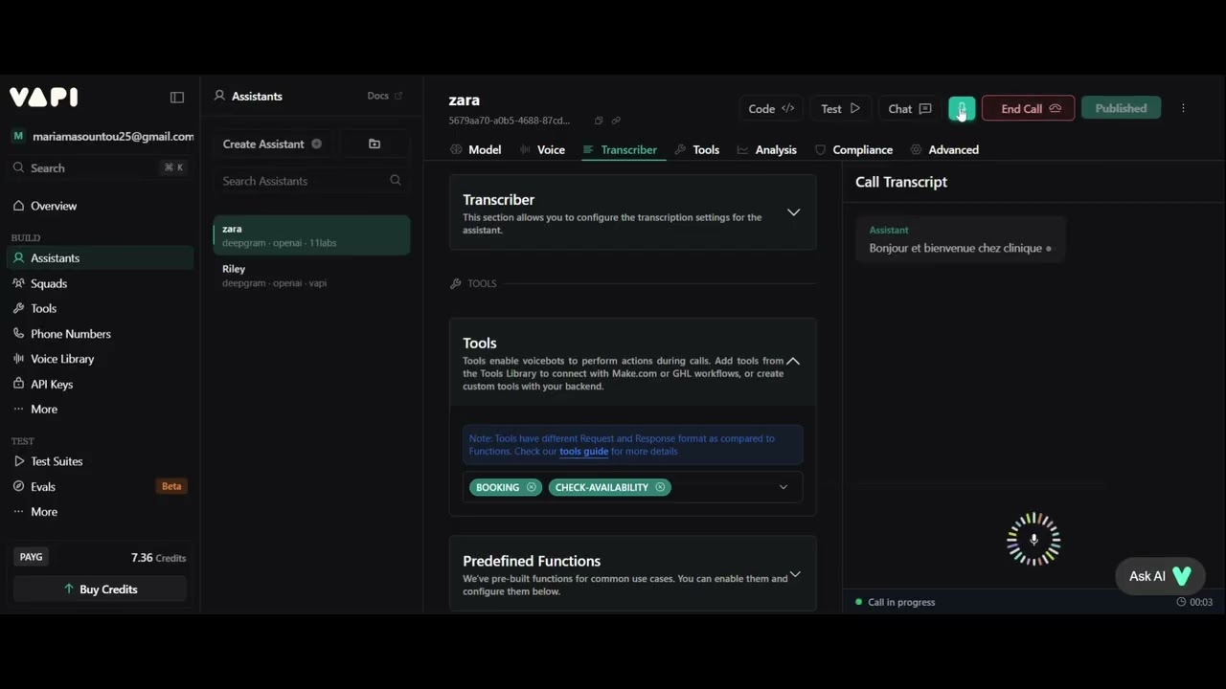This screenshot has height=689, width=1226.
Task: Switch to the Compliance tab
Action: click(853, 149)
